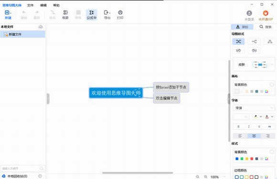This screenshot has height=179, width=277.
Task: Open the 未开通VIP crown icon
Action: tap(266, 13)
